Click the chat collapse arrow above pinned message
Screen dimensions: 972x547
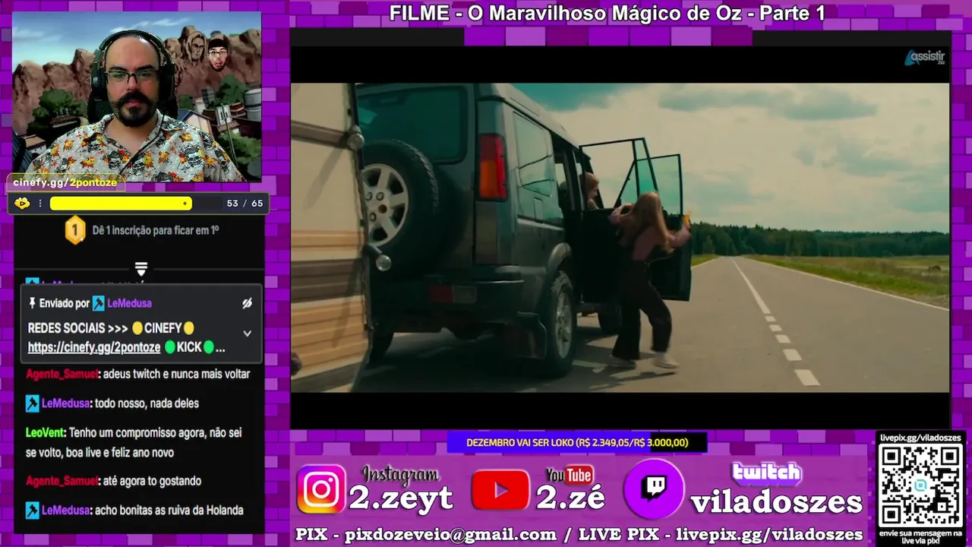[x=140, y=269]
